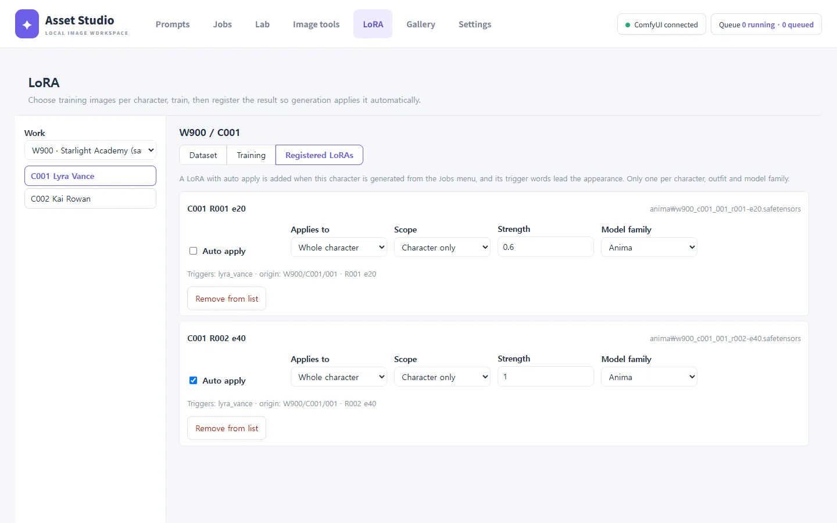Remove C001 R002 e40 from list

(x=227, y=428)
